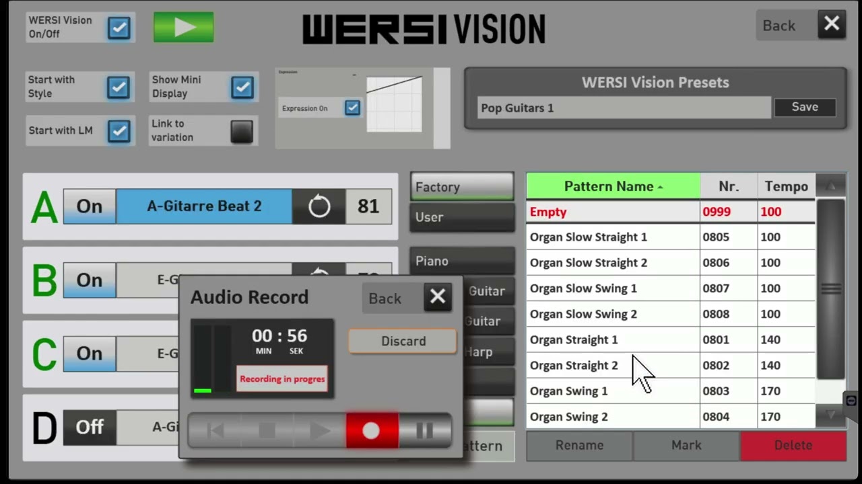Click the recording level meter
Viewport: 862px width, 484px height.
212,359
